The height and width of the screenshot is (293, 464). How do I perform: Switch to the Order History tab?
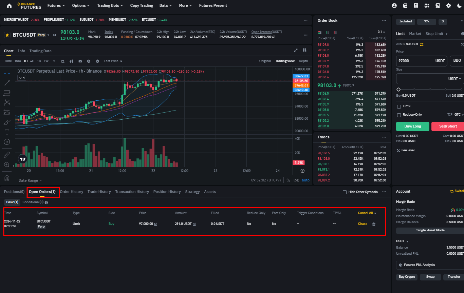click(x=72, y=192)
